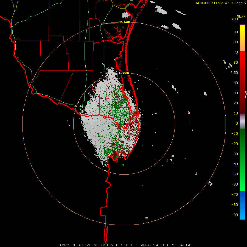Click the 90 value on velocity scale
Image resolution: width=247 pixels, height=247 pixels.
click(236, 32)
